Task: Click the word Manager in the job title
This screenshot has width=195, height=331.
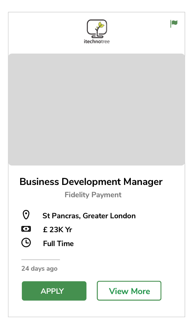Action: pyautogui.click(x=143, y=182)
